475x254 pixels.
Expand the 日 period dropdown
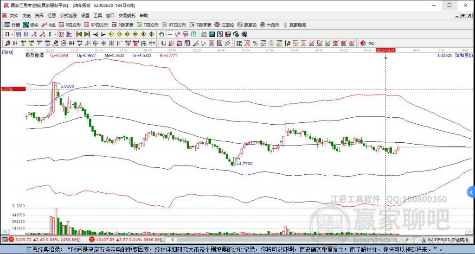pyautogui.click(x=12, y=34)
